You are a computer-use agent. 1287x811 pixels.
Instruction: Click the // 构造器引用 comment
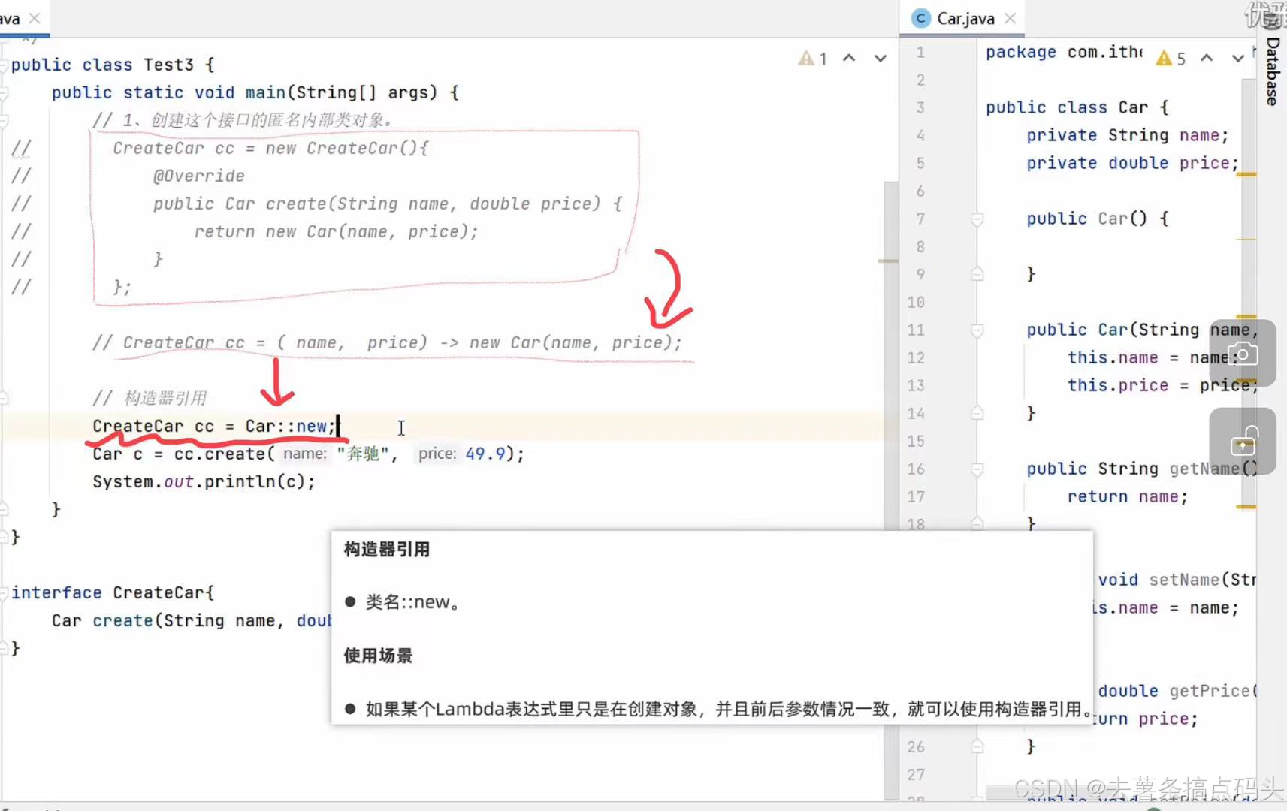click(150, 398)
